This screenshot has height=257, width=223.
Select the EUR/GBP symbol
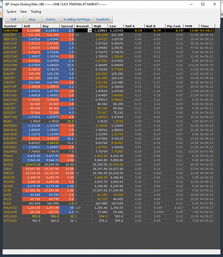pos(10,69)
